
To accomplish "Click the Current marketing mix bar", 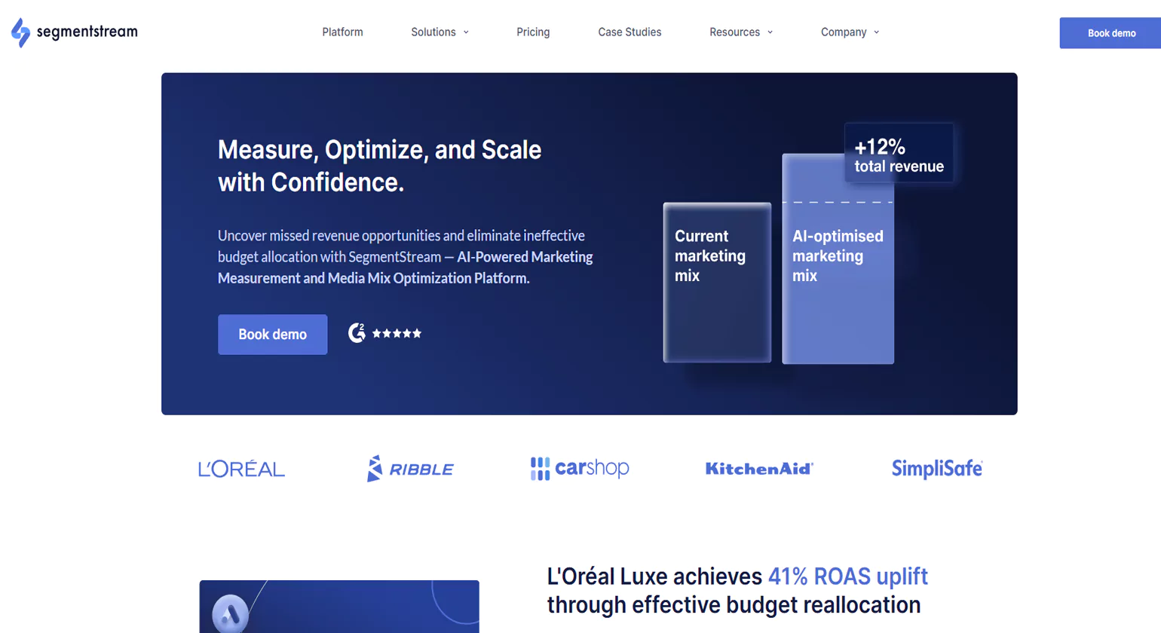I will point(717,283).
